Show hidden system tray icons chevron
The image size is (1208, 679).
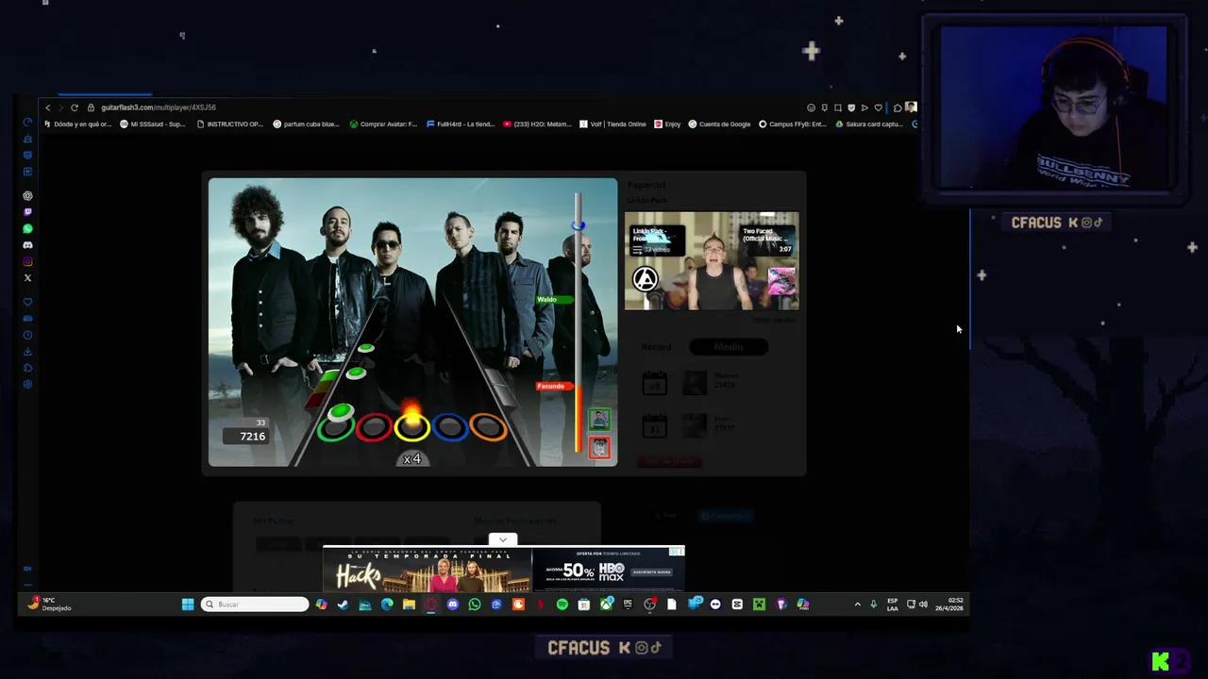857,604
